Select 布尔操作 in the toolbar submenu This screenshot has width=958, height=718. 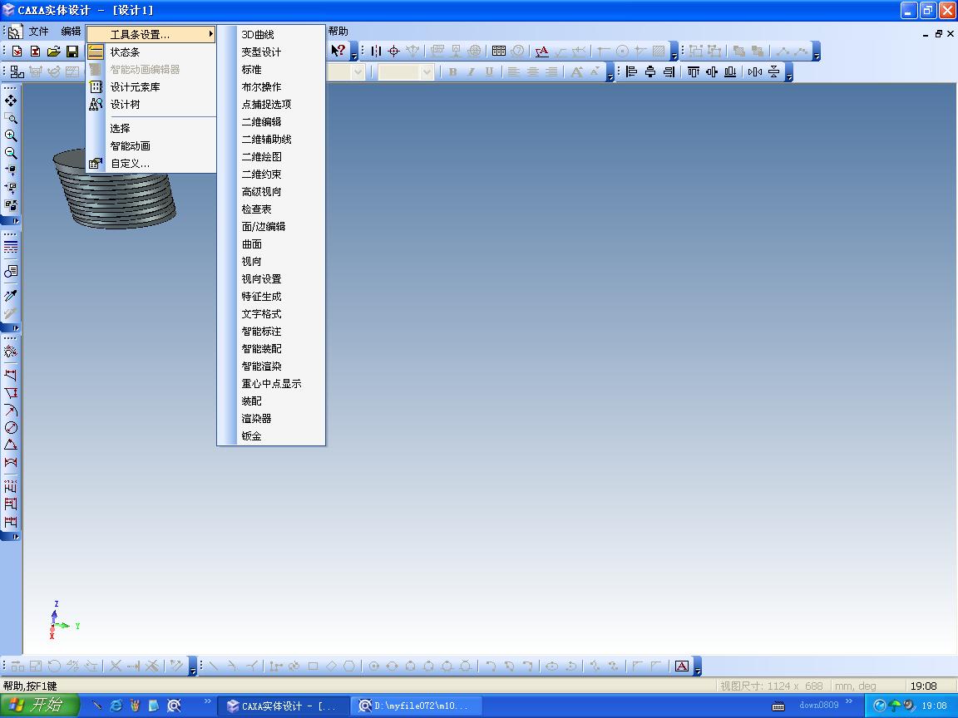271,86
